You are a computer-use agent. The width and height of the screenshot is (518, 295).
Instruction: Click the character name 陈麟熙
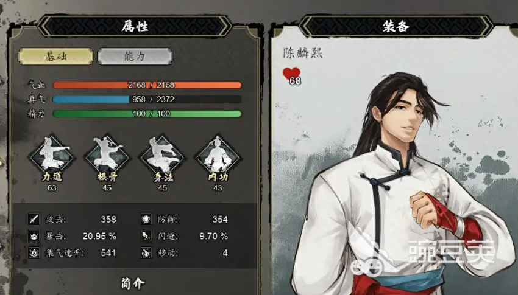pos(303,53)
